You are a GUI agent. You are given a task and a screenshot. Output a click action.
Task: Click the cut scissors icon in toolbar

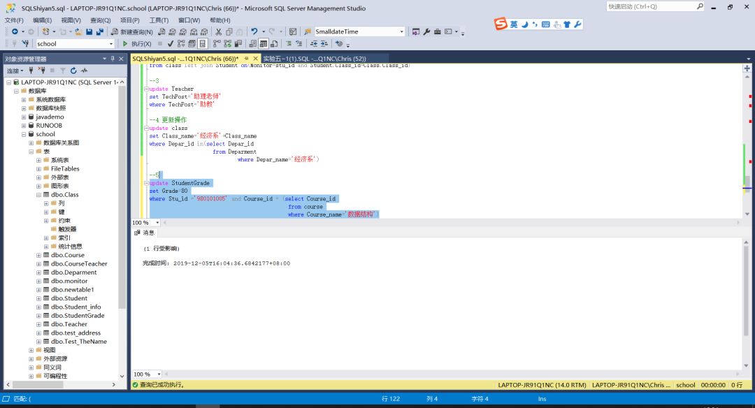click(219, 32)
